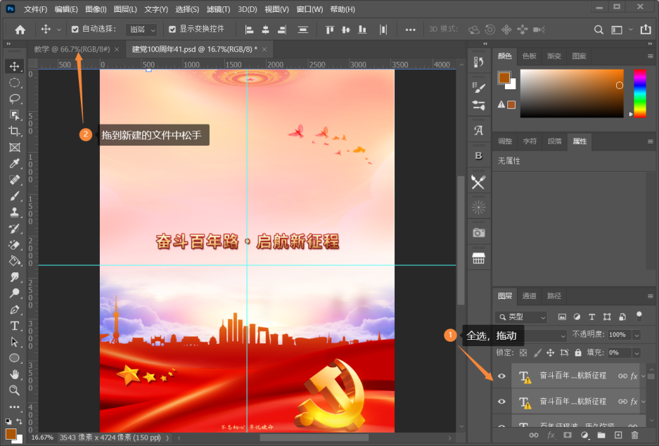The height and width of the screenshot is (446, 659).
Task: Create a new layer from Layers panel footer
Action: (618, 435)
